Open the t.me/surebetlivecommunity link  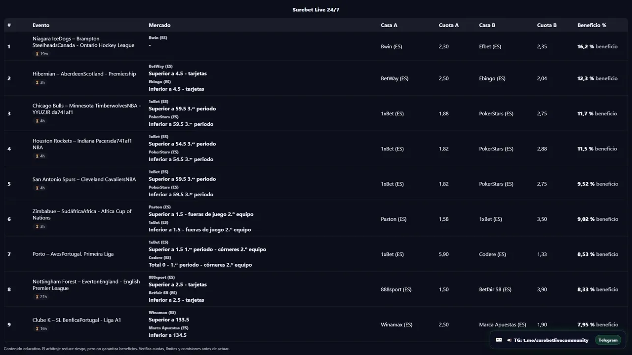555,340
